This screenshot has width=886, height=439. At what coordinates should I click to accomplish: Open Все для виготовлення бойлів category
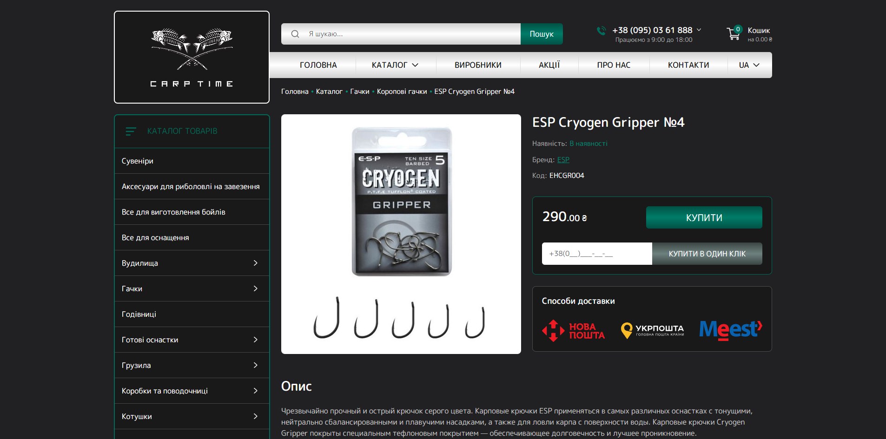(x=192, y=212)
